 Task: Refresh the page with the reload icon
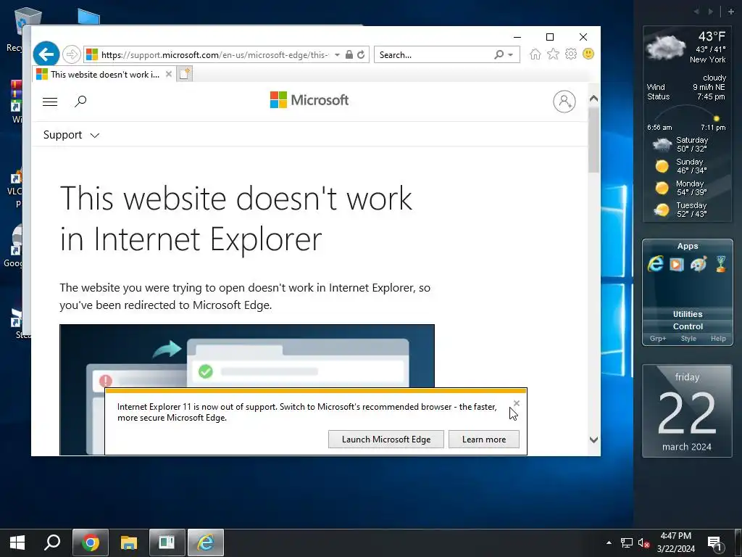(x=361, y=54)
